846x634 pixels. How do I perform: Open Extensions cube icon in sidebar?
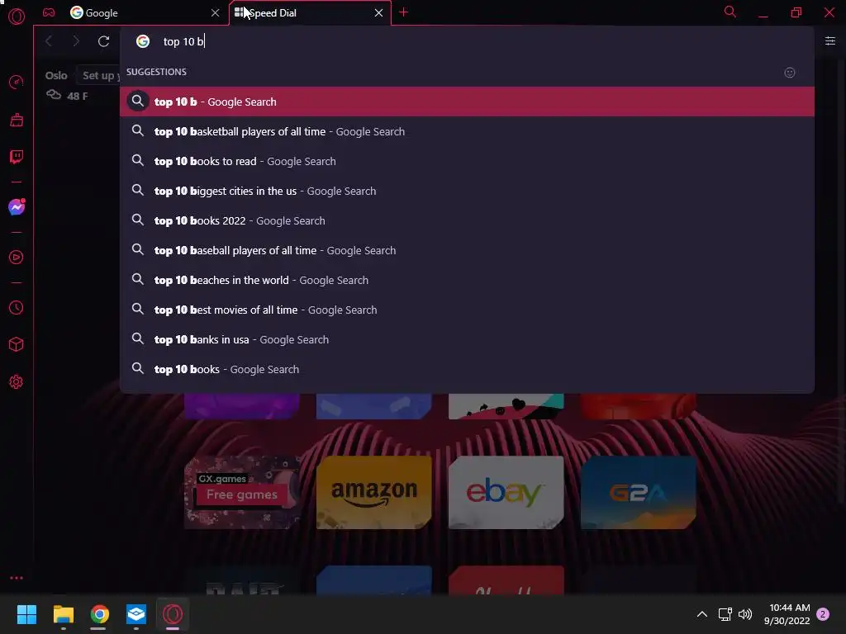17,344
